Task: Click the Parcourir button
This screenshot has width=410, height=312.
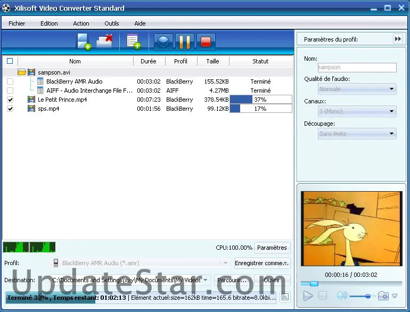Action: pyautogui.click(x=233, y=280)
